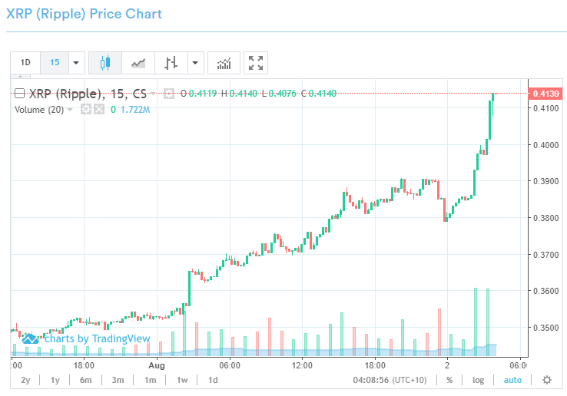Toggle the auto scale option
Screen dimensions: 567x396
click(x=512, y=380)
